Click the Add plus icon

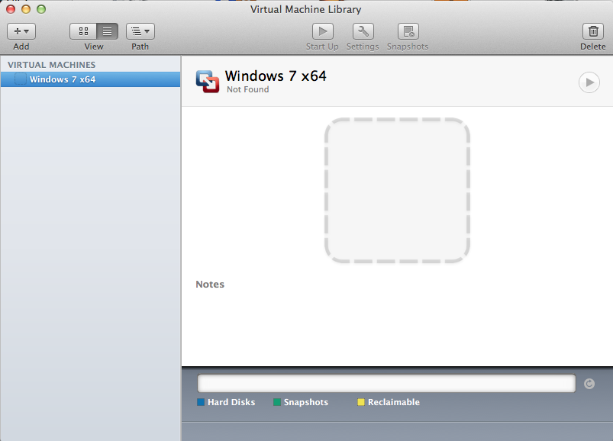[18, 31]
